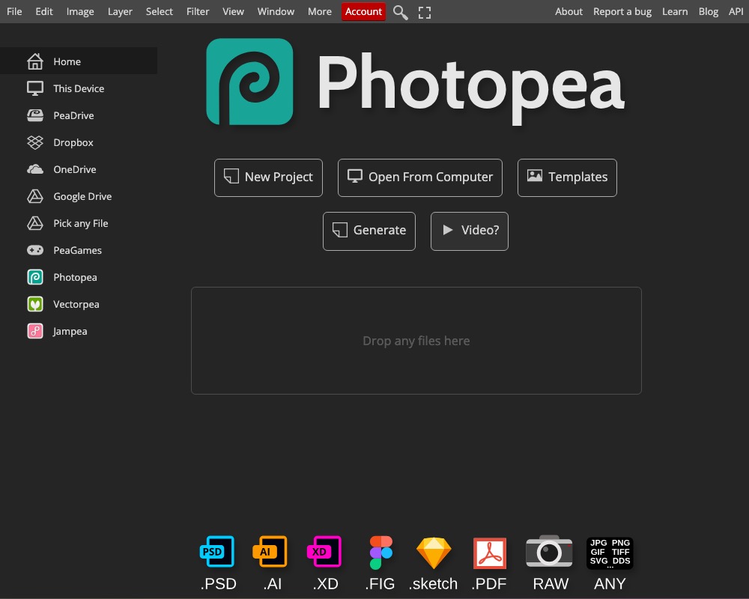Image resolution: width=749 pixels, height=599 pixels.
Task: Select the Home label in the sidebar
Action: pos(67,61)
